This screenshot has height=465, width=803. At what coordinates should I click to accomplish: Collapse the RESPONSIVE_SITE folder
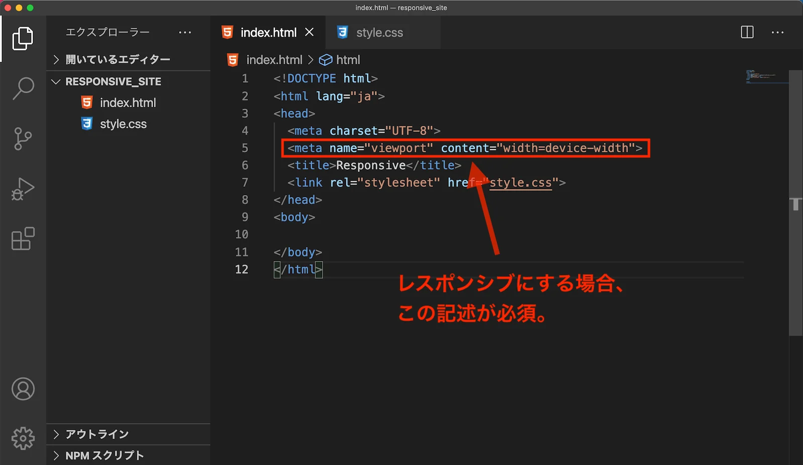click(x=128, y=82)
